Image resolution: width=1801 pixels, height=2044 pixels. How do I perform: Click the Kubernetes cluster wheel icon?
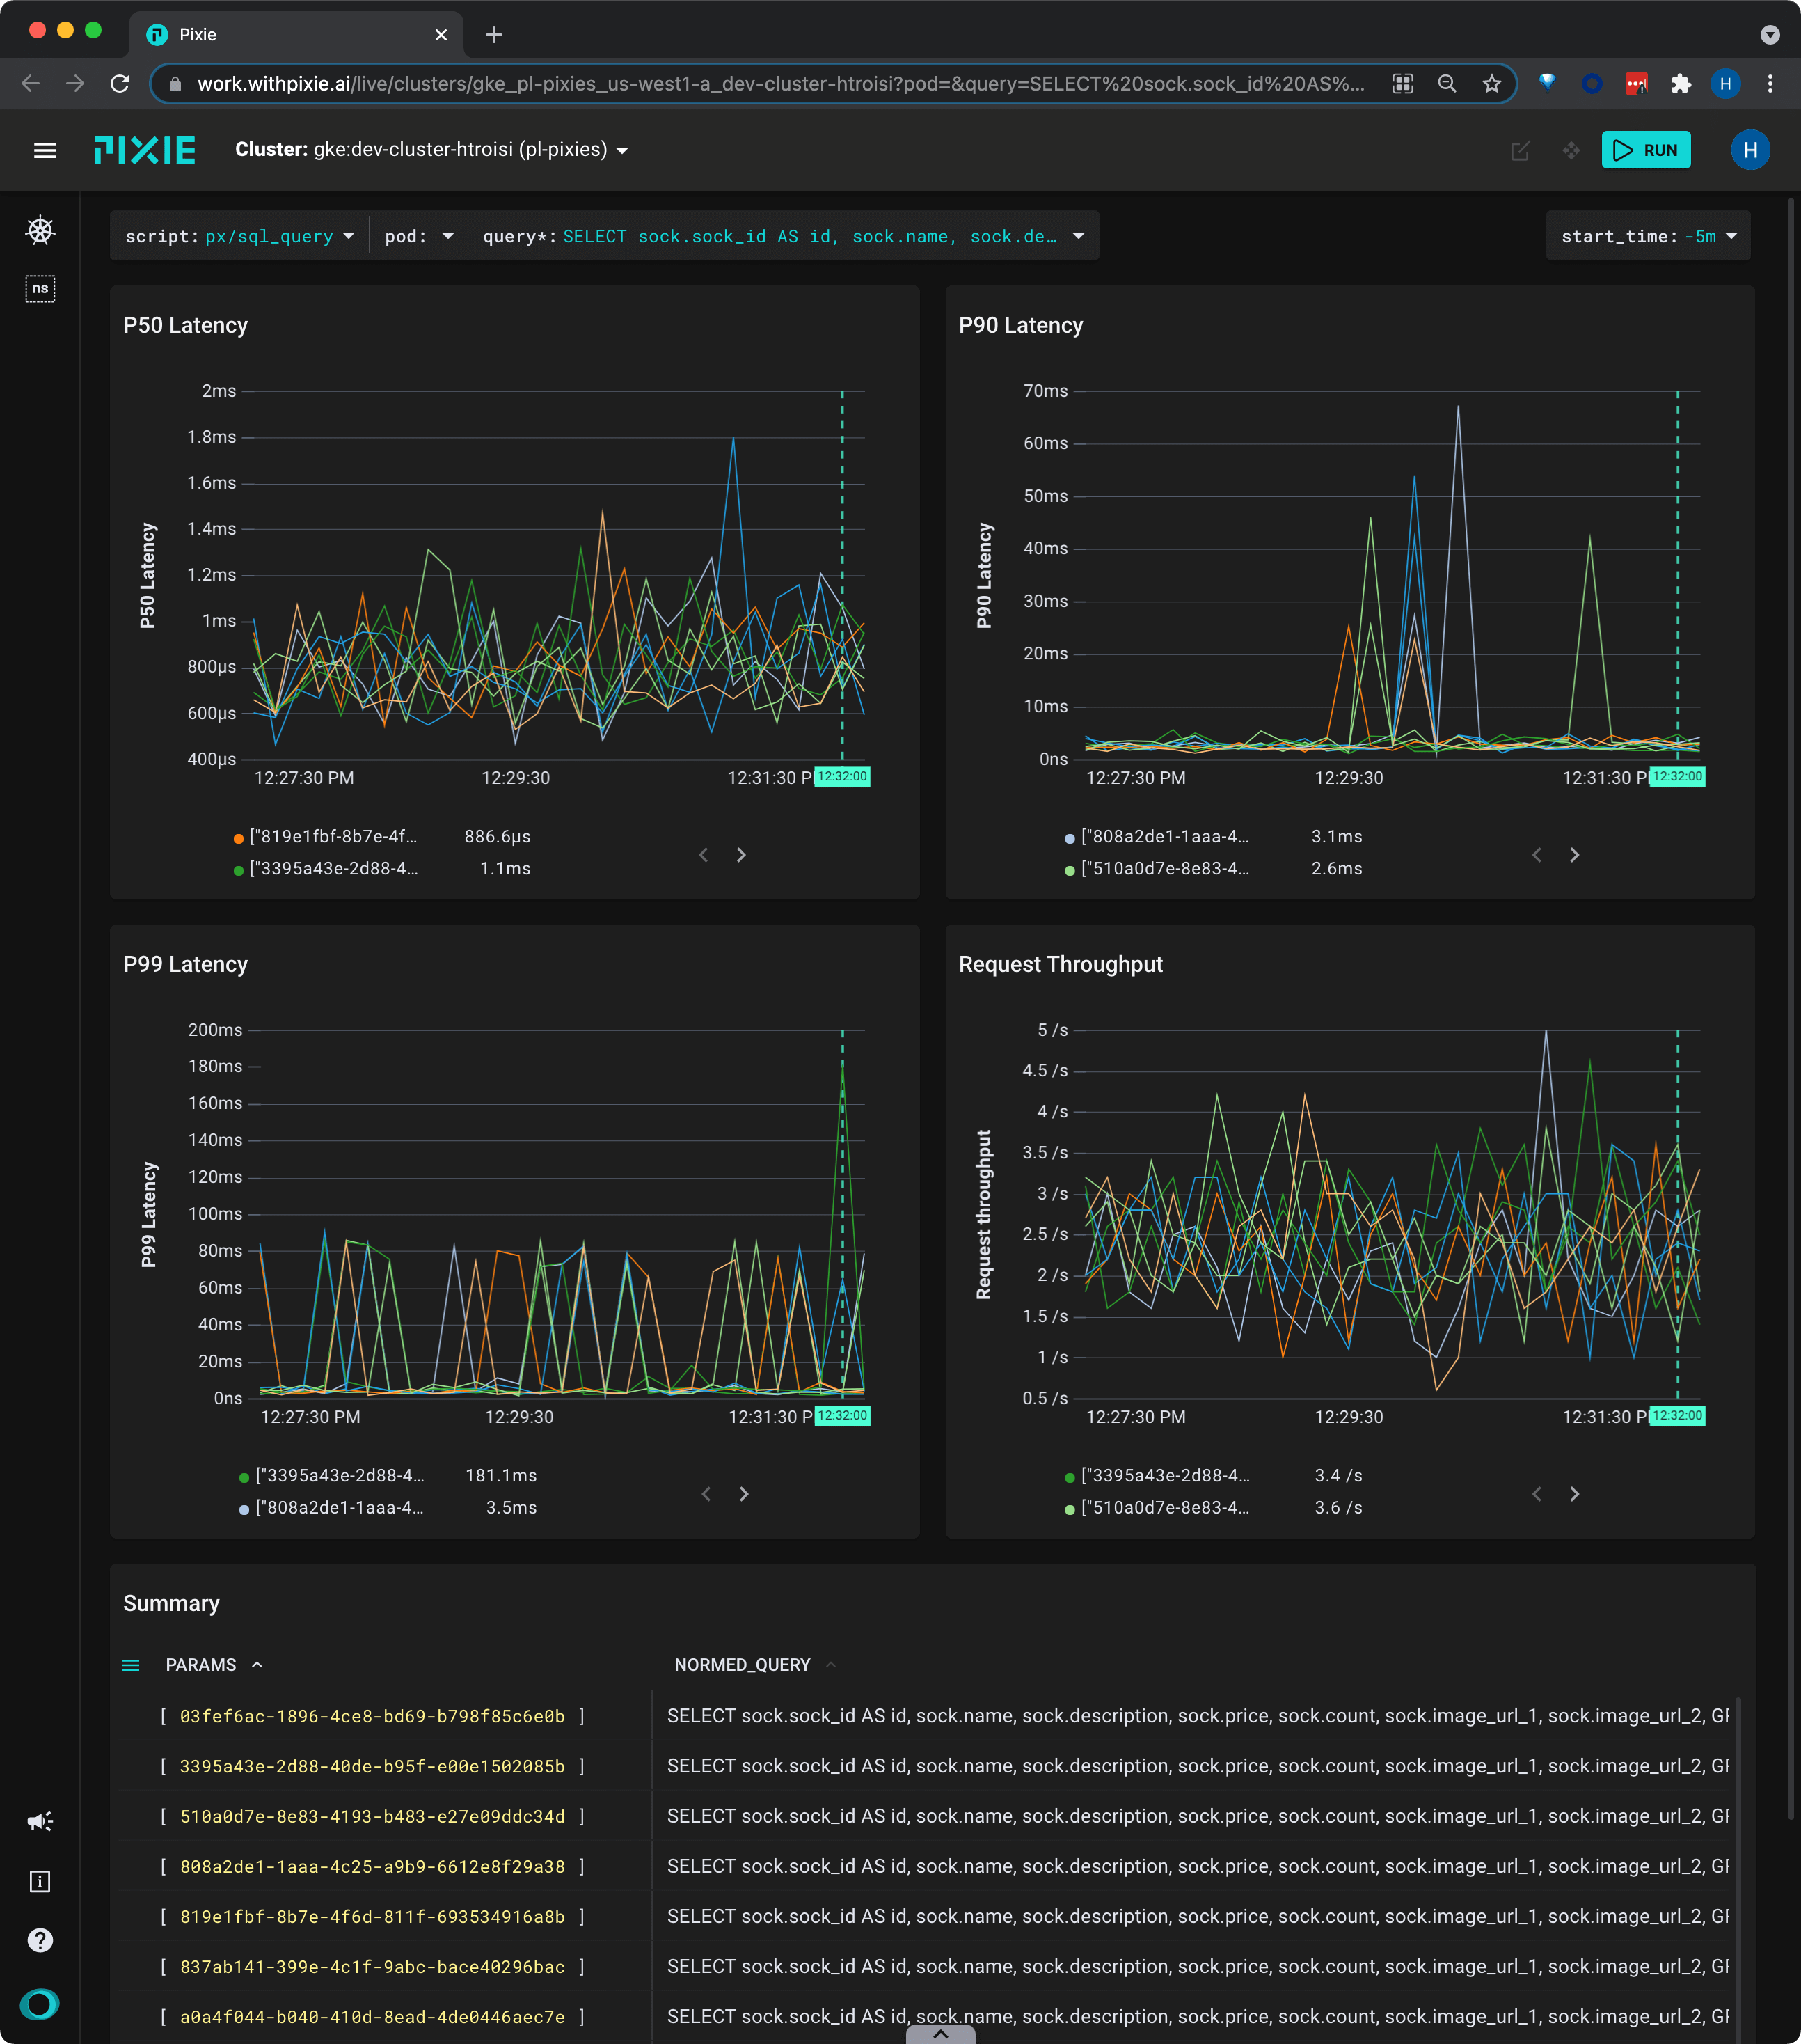40,231
